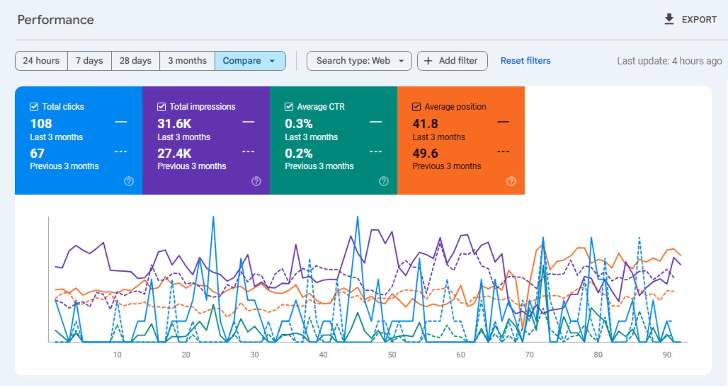Switch to the 28 days range
Screen dimensions: 728x386
tap(135, 61)
